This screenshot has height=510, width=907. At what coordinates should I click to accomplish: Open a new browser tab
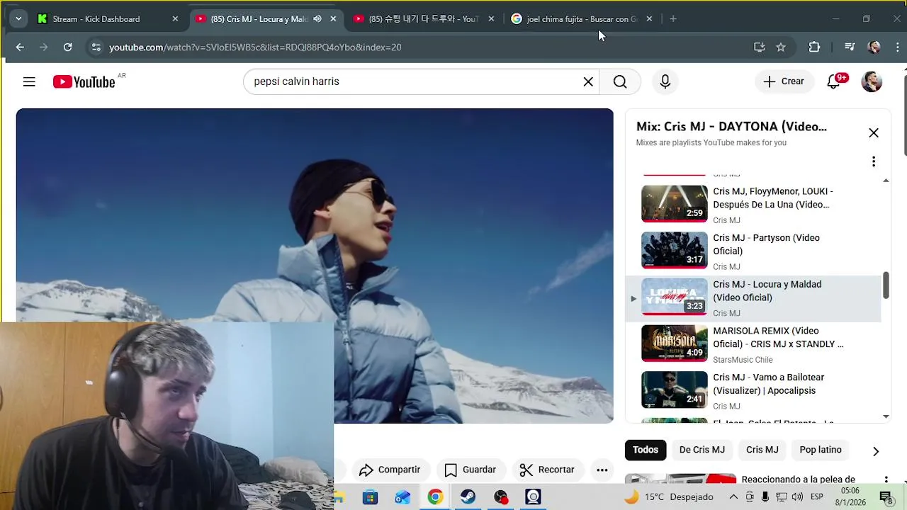click(x=673, y=19)
